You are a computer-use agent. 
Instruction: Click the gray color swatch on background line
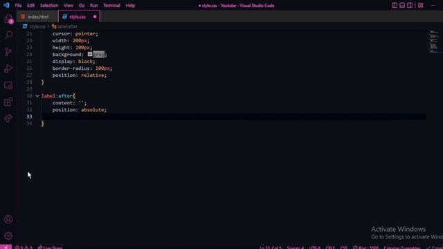(90, 54)
